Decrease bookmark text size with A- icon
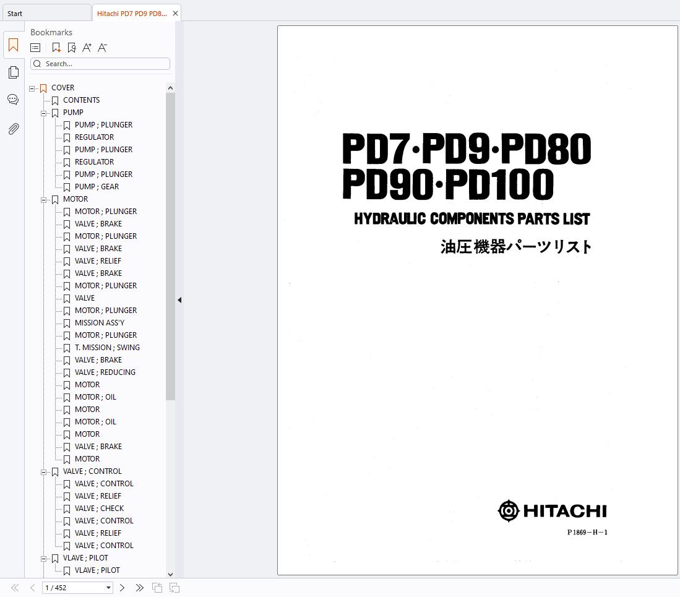Screen dimensions: 680x597 102,48
